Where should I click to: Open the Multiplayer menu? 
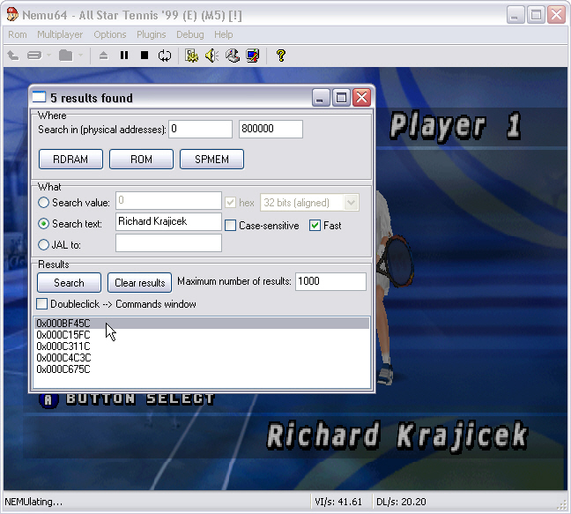pos(60,34)
